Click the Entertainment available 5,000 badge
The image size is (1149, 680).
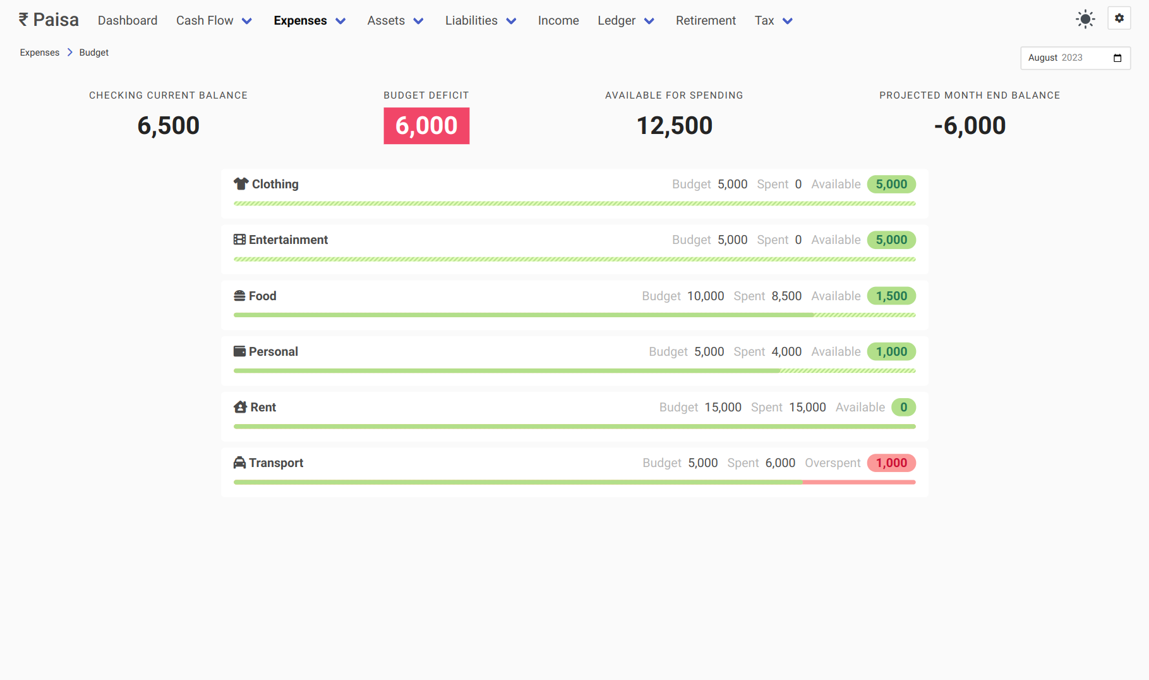coord(891,240)
